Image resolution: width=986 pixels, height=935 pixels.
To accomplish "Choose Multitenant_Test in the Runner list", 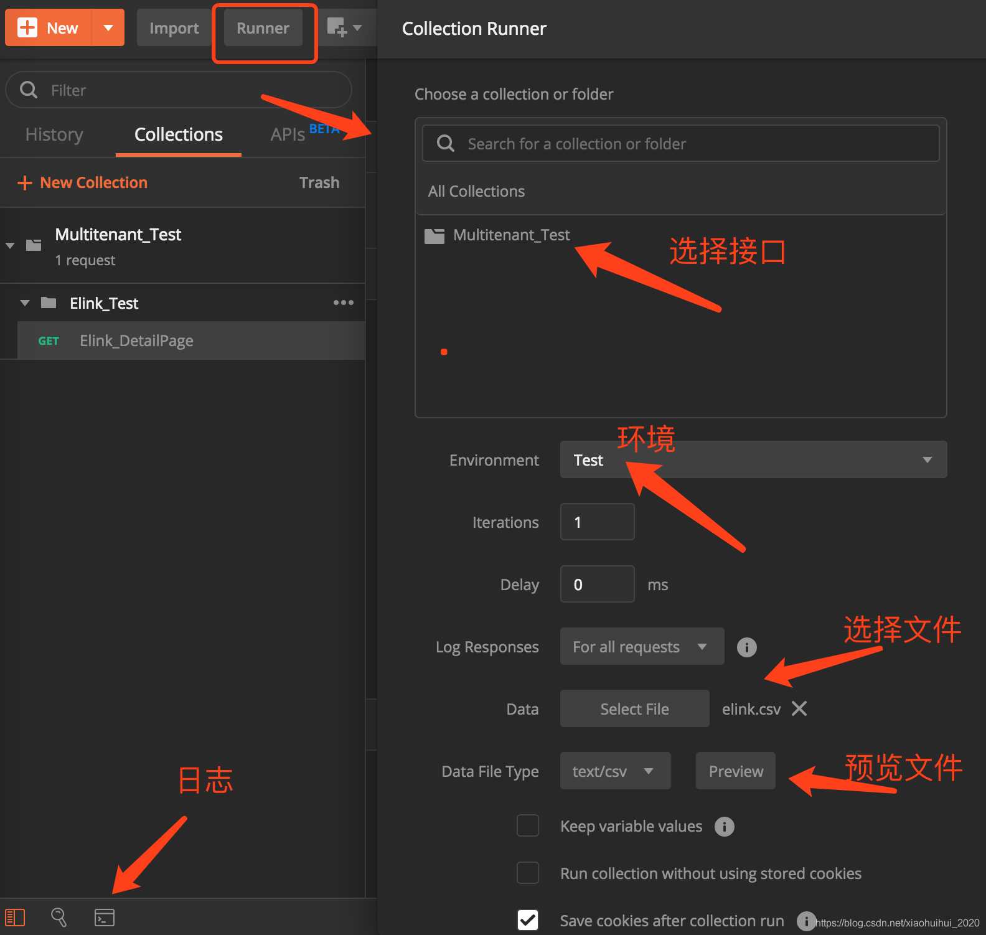I will (511, 235).
